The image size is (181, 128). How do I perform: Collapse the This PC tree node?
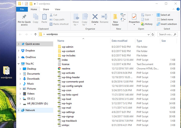coord(19,64)
